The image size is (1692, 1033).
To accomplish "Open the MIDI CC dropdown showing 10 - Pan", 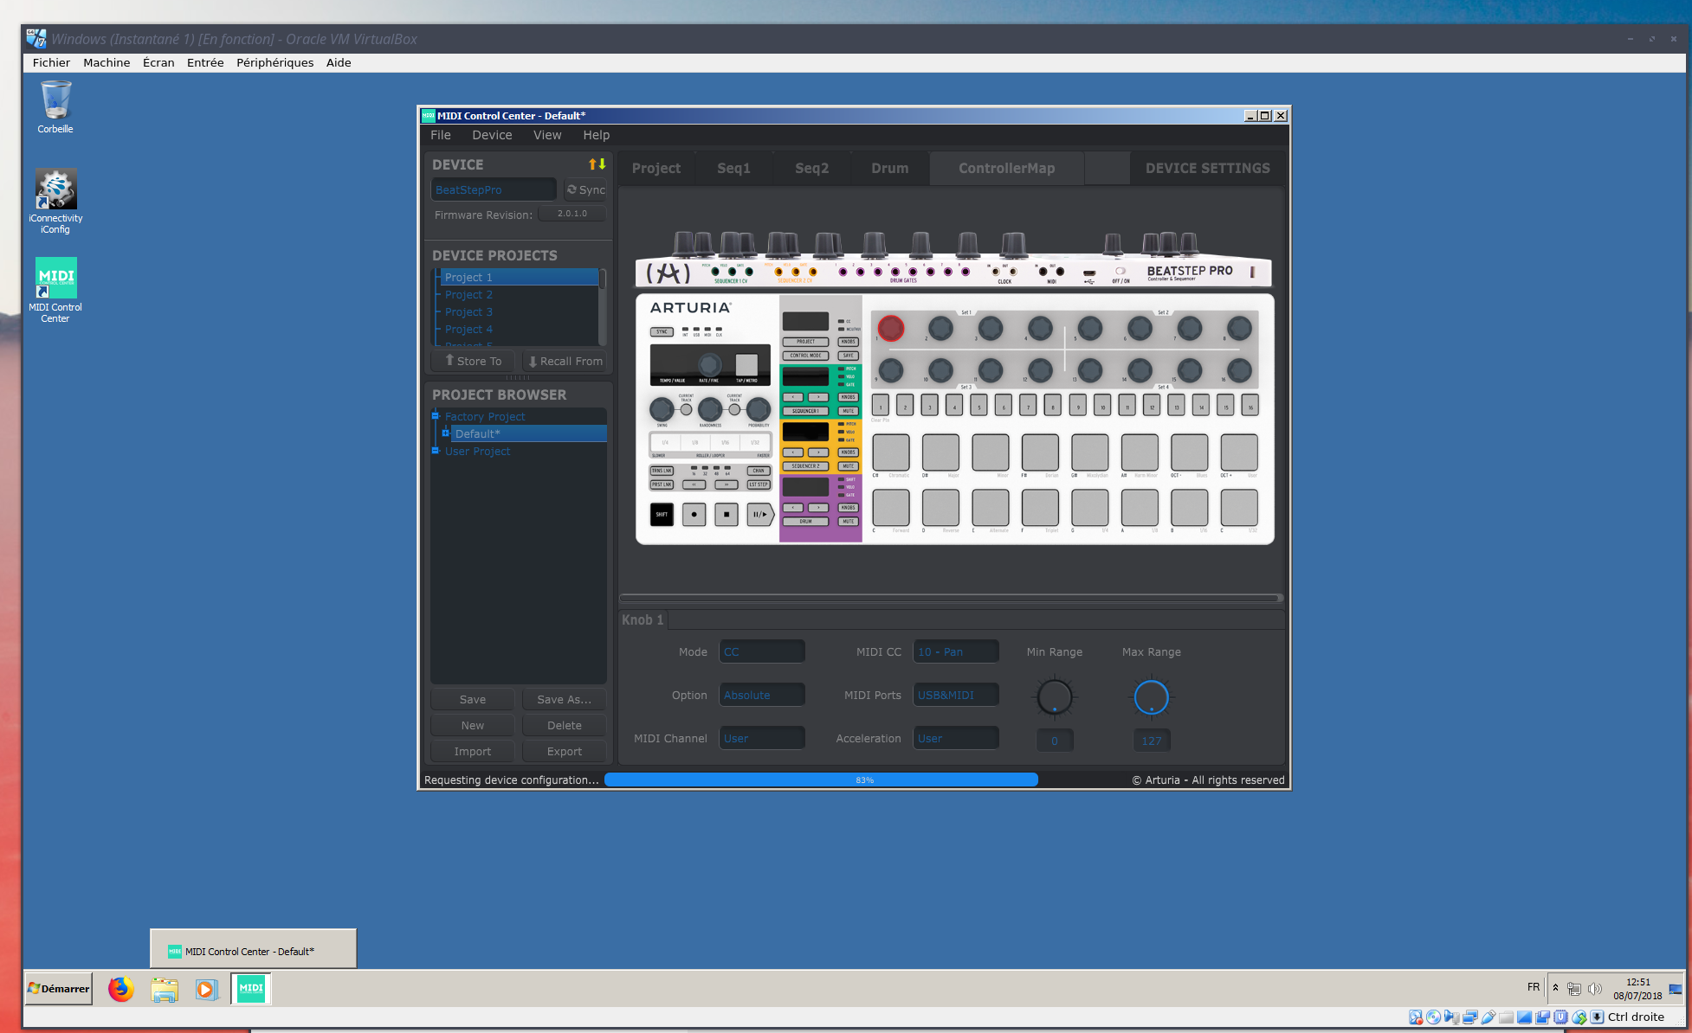I will pos(955,652).
